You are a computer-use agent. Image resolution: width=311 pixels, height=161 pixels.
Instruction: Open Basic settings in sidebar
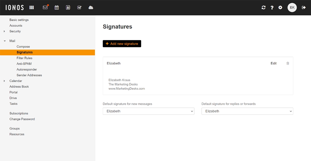pos(19,20)
